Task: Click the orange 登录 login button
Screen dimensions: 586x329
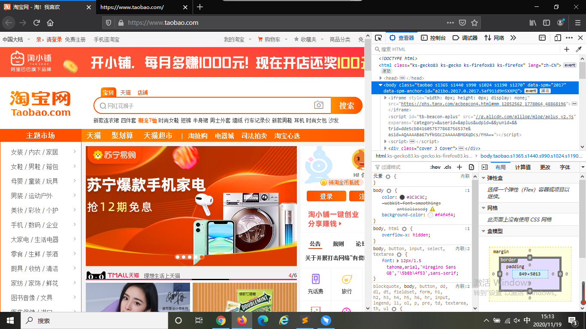Action: [326, 196]
